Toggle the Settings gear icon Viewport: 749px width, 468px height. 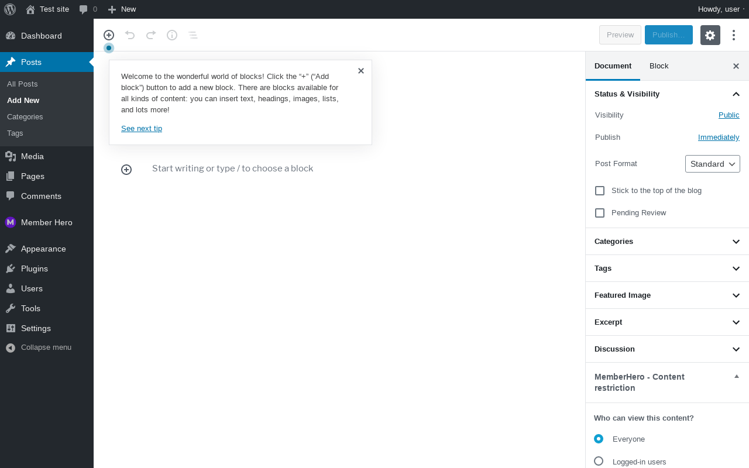[x=710, y=35]
